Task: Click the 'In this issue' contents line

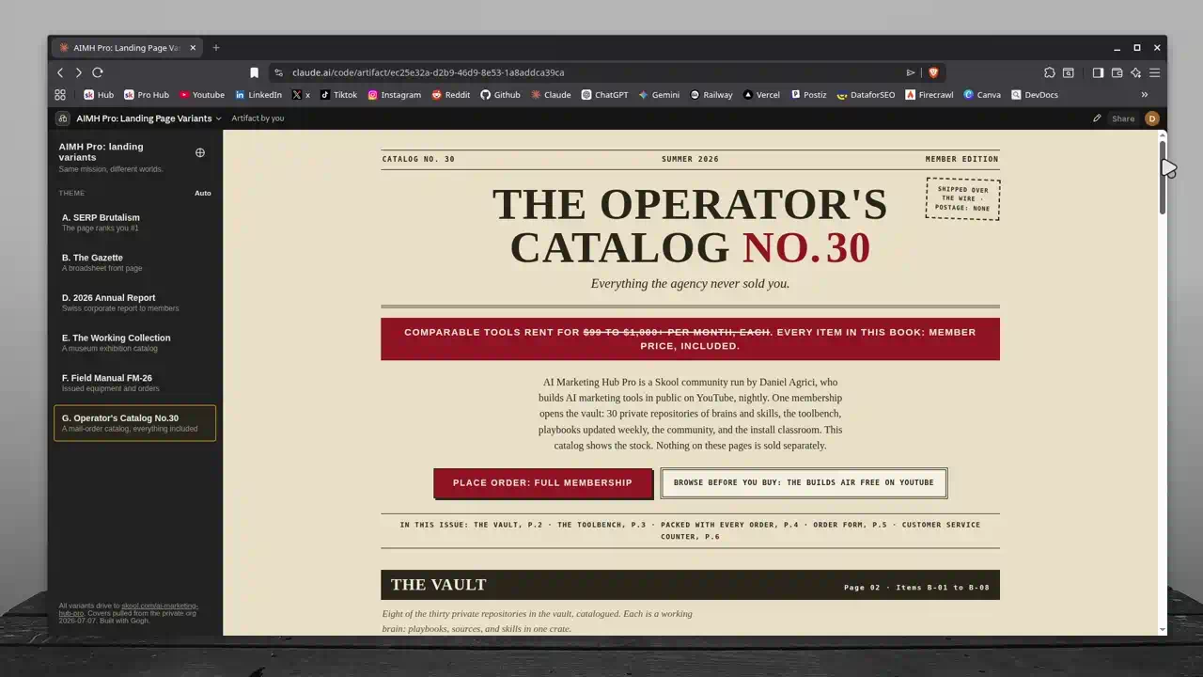Action: pos(690,530)
